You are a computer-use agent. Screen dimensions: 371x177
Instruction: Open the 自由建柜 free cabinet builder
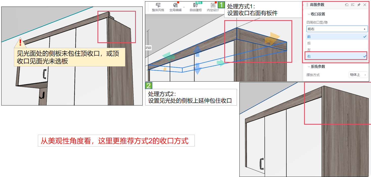[x=195, y=7]
